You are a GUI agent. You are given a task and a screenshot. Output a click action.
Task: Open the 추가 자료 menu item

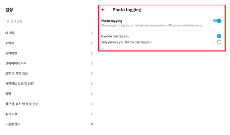click(11, 114)
